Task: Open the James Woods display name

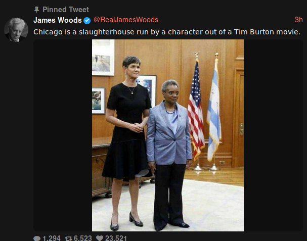Action: 58,20
